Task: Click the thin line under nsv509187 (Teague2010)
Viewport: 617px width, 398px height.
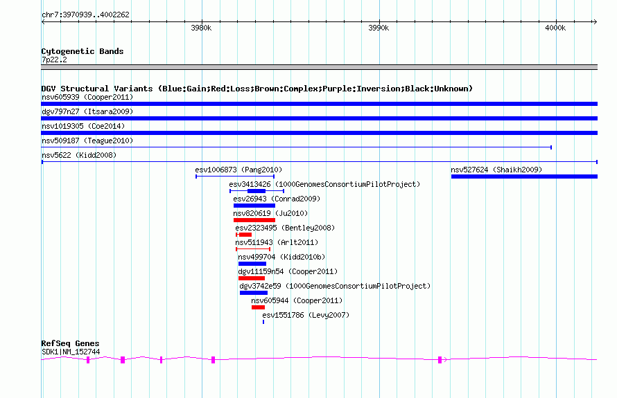Action: [x=296, y=147]
